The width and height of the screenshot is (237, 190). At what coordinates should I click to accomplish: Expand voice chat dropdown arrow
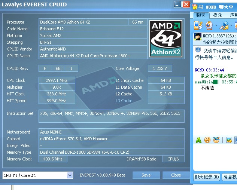pyautogui.click(x=231, y=25)
